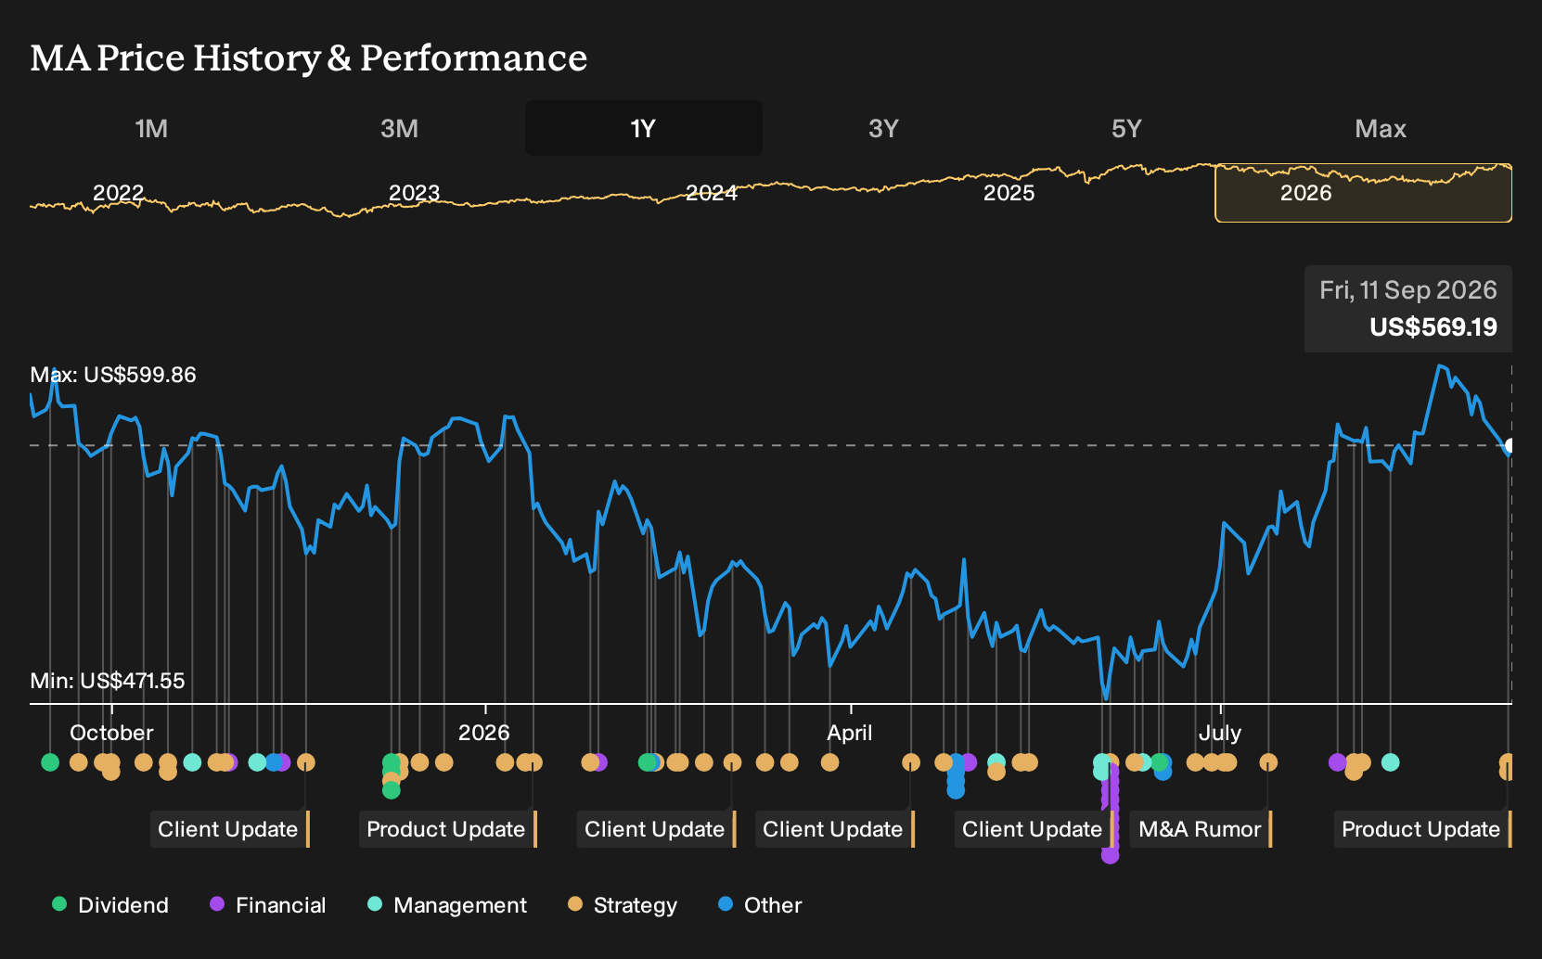Click the Max: US$599.86 label
Screen dimensions: 1542x959
[x=113, y=375]
